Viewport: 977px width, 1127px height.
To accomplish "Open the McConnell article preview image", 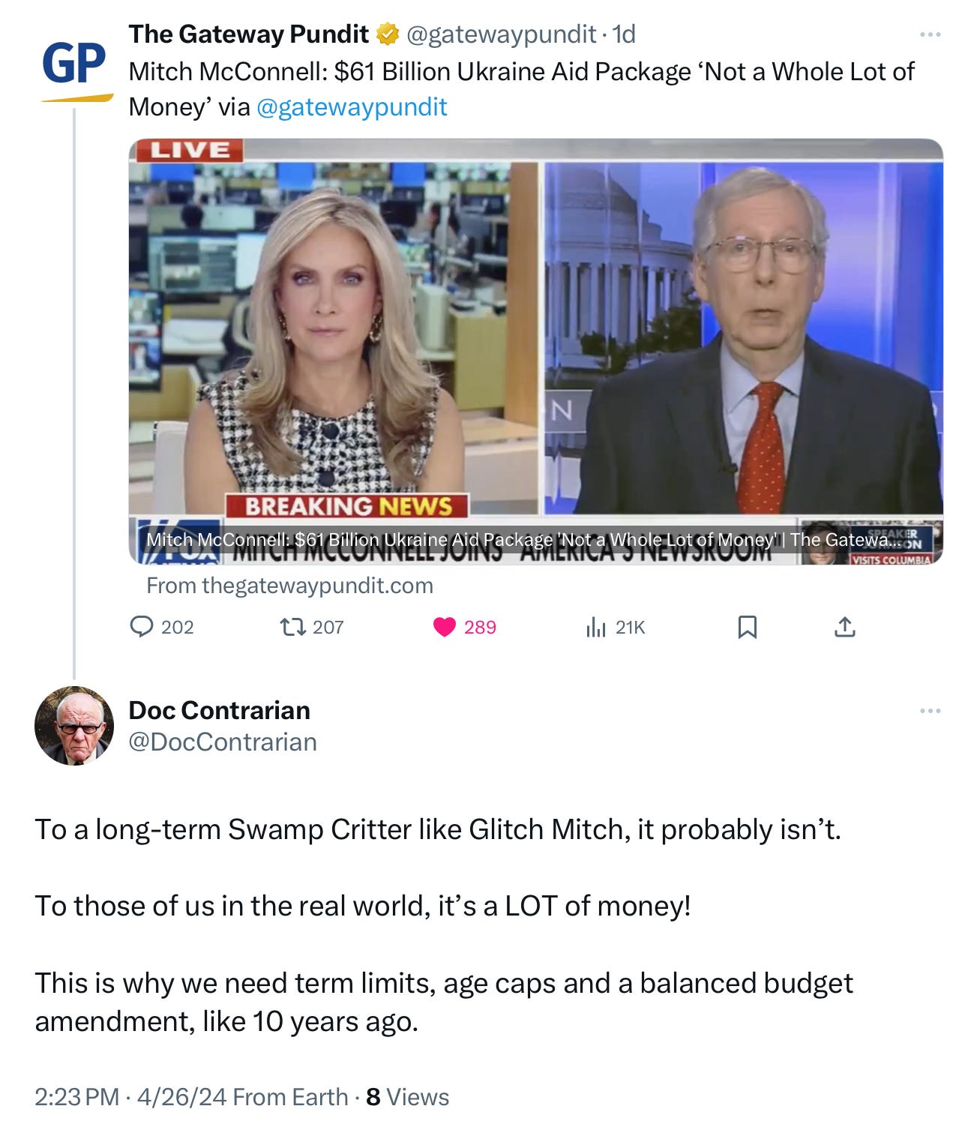I will [x=535, y=351].
